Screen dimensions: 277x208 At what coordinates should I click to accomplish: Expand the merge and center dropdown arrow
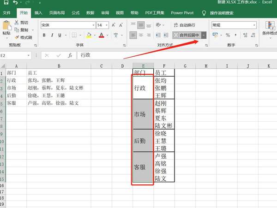tap(205, 35)
